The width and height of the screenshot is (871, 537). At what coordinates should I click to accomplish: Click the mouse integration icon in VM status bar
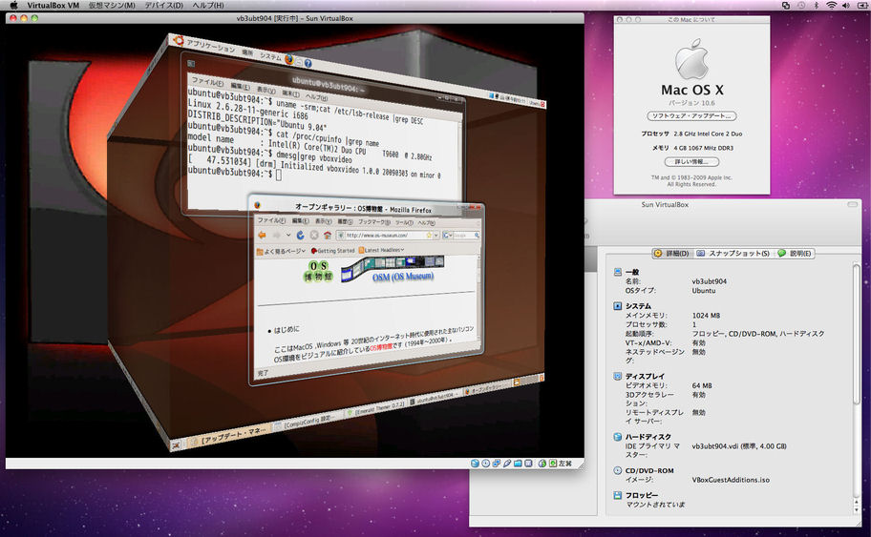[x=542, y=464]
